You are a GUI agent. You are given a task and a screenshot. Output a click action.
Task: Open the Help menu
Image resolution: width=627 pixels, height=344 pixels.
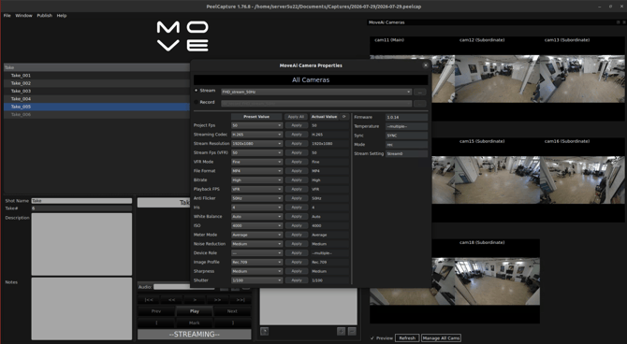point(62,16)
